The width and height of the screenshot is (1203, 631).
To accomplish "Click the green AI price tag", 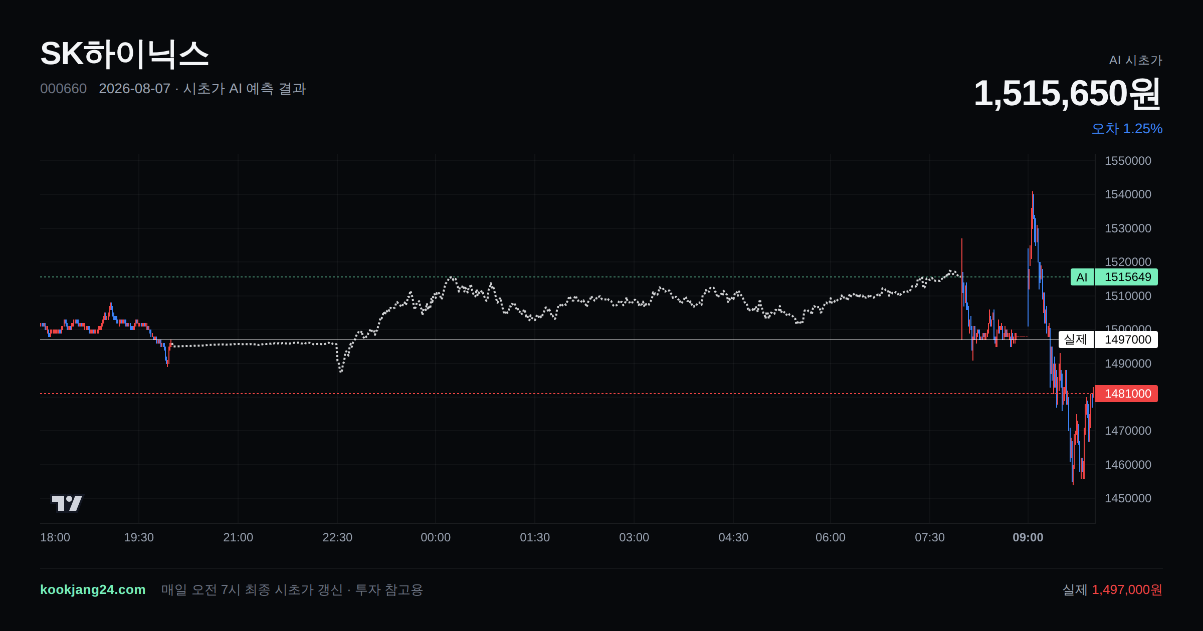I will pyautogui.click(x=1082, y=277).
